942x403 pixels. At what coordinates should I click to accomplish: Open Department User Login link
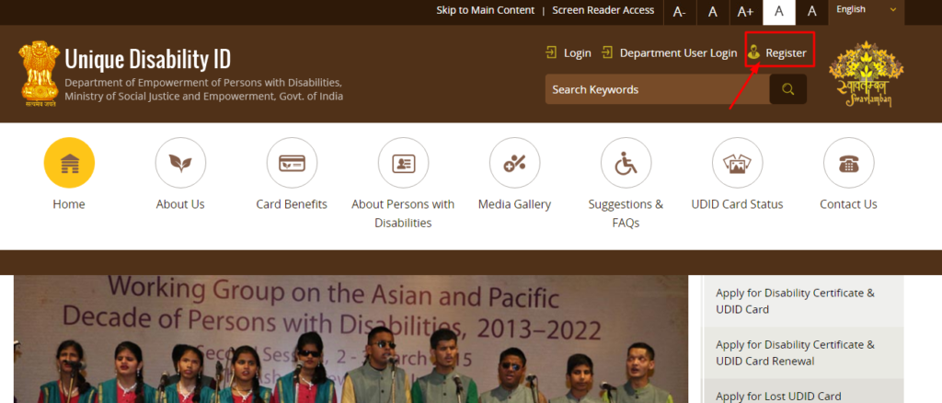pos(678,52)
